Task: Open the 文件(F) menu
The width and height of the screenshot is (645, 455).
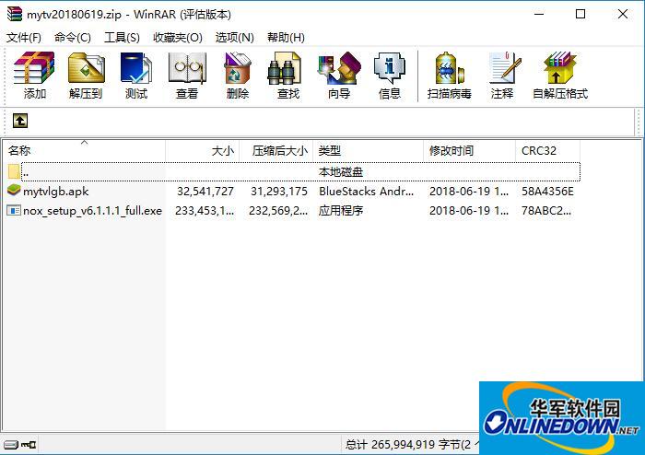Action: pyautogui.click(x=24, y=38)
